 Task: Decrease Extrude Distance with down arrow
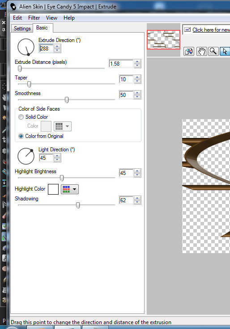tap(137, 66)
